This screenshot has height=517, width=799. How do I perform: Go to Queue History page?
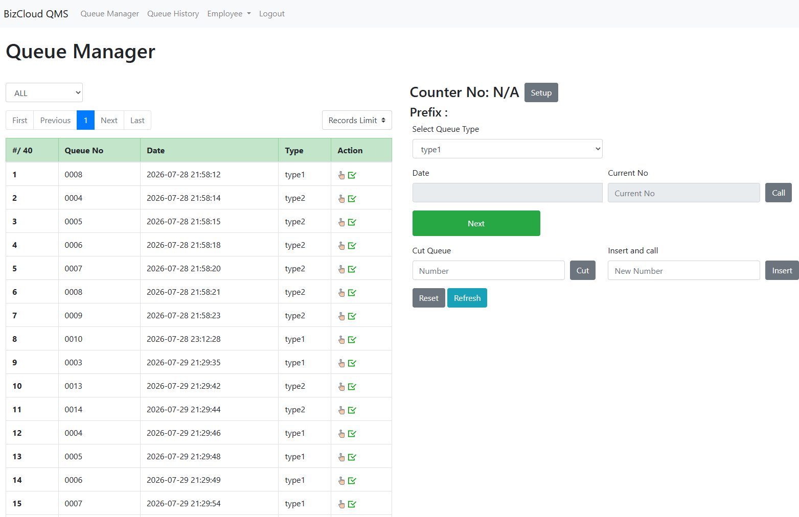173,14
